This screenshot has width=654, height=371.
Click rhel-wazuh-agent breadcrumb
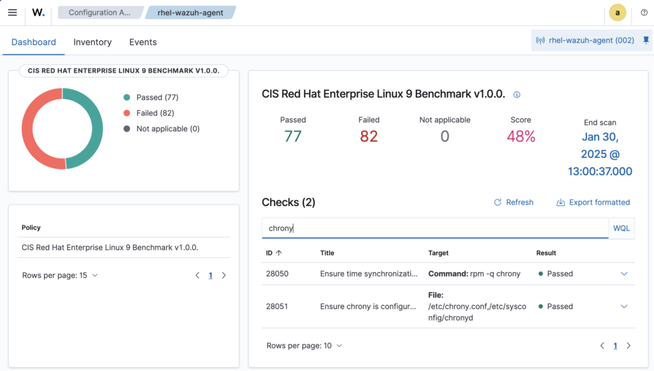coord(190,13)
